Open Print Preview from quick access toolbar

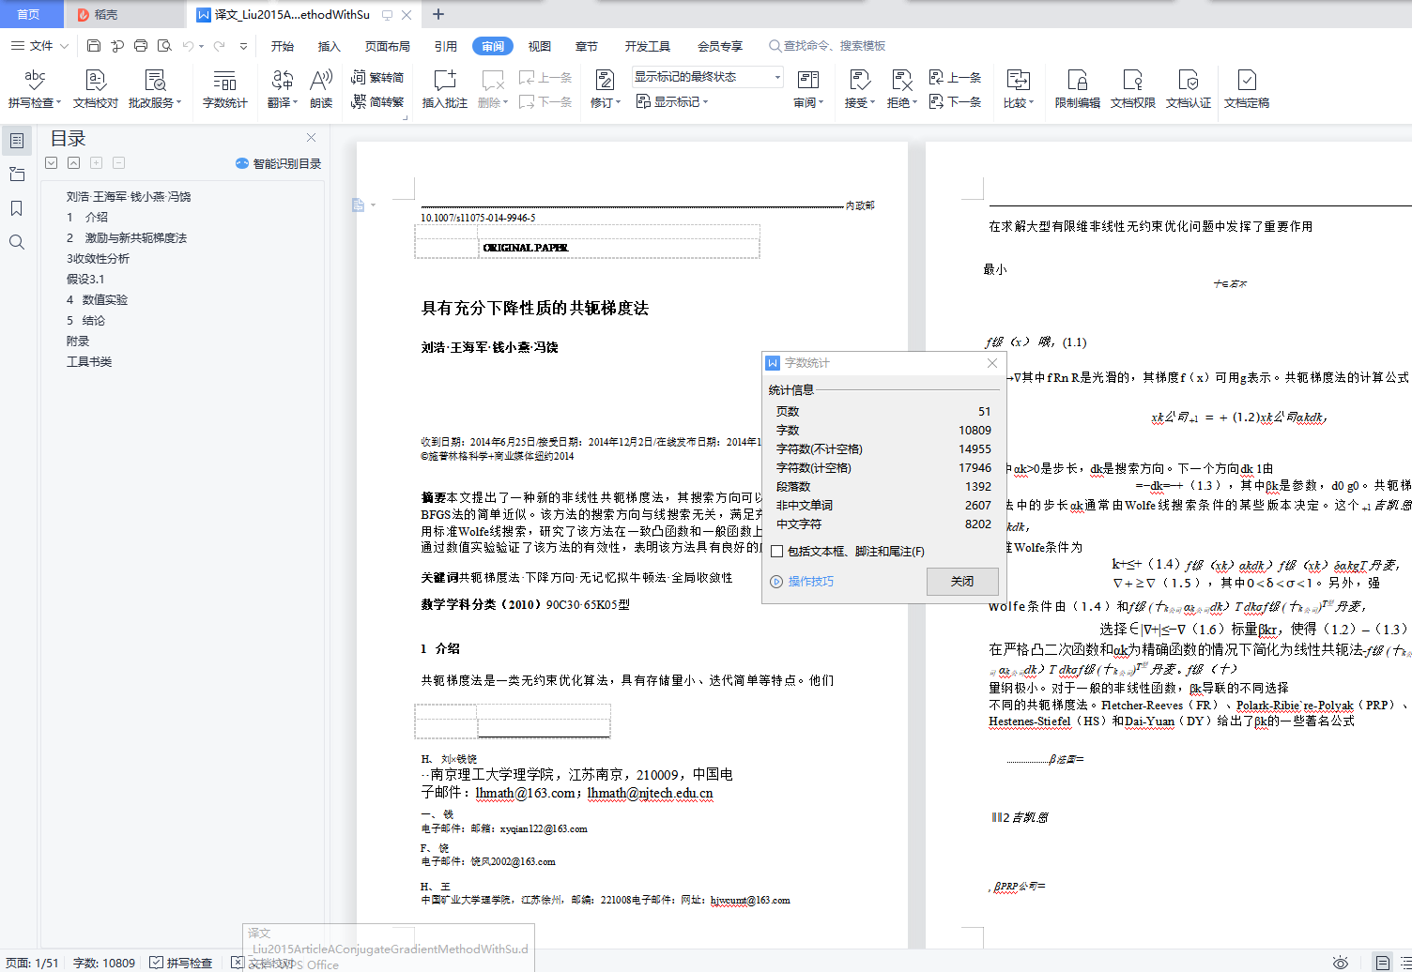tap(165, 46)
